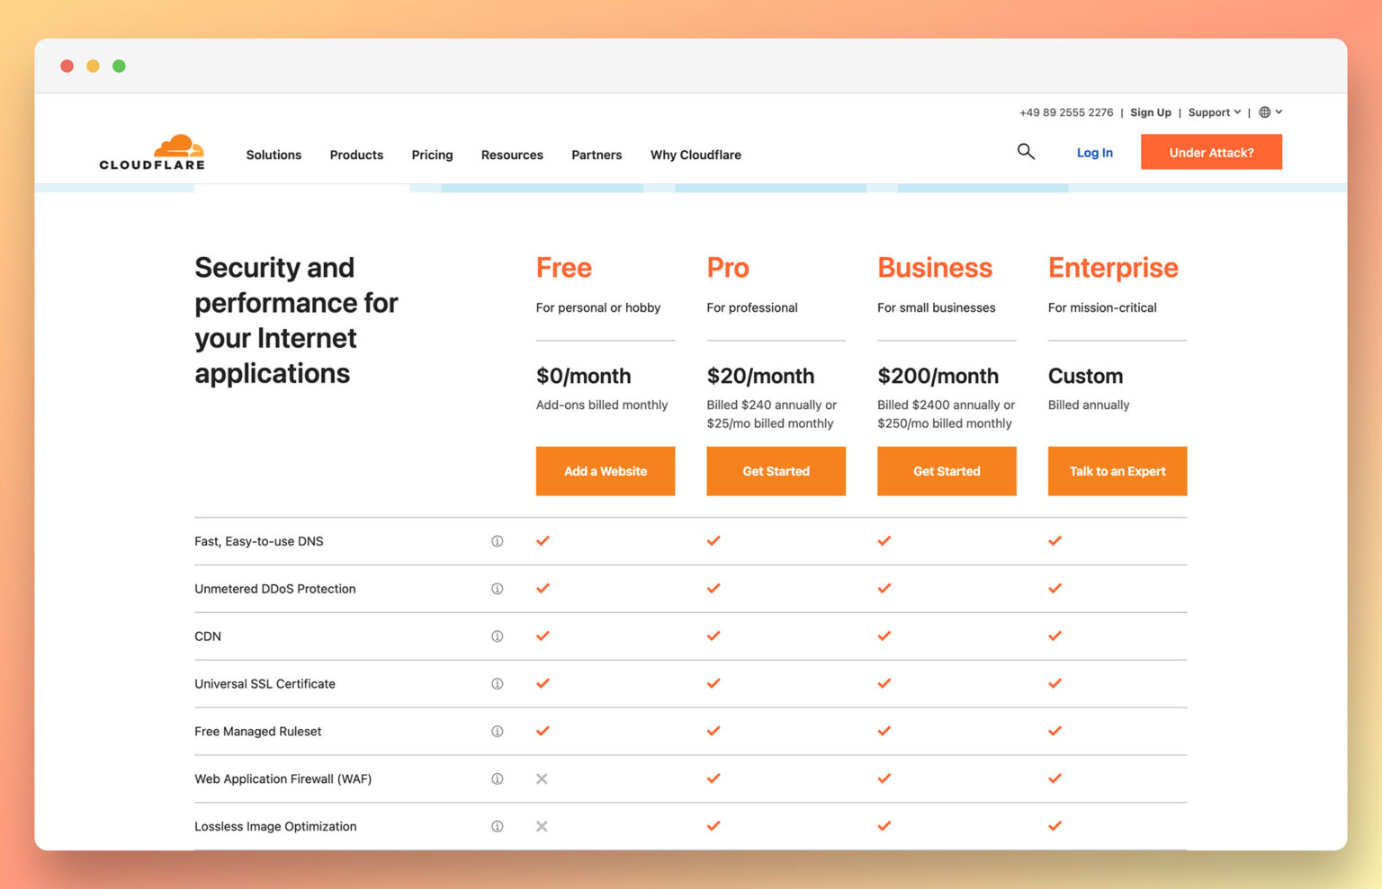The height and width of the screenshot is (889, 1382).
Task: Click the Cloudflare logo
Action: pyautogui.click(x=152, y=152)
